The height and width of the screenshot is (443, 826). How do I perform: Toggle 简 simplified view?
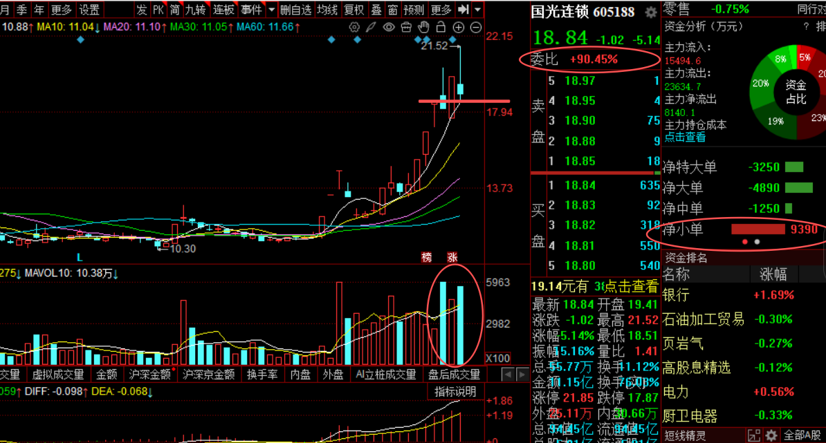(175, 10)
